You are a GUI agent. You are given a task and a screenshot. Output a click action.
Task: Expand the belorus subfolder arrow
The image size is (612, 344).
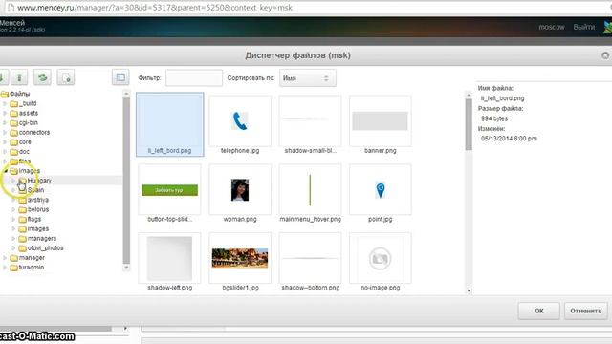pos(13,209)
